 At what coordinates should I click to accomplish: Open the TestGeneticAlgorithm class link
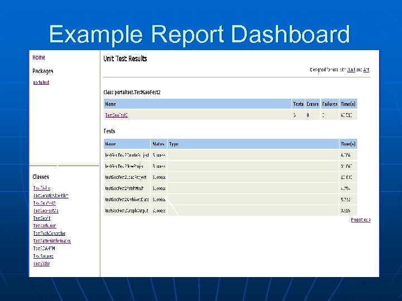(51, 196)
